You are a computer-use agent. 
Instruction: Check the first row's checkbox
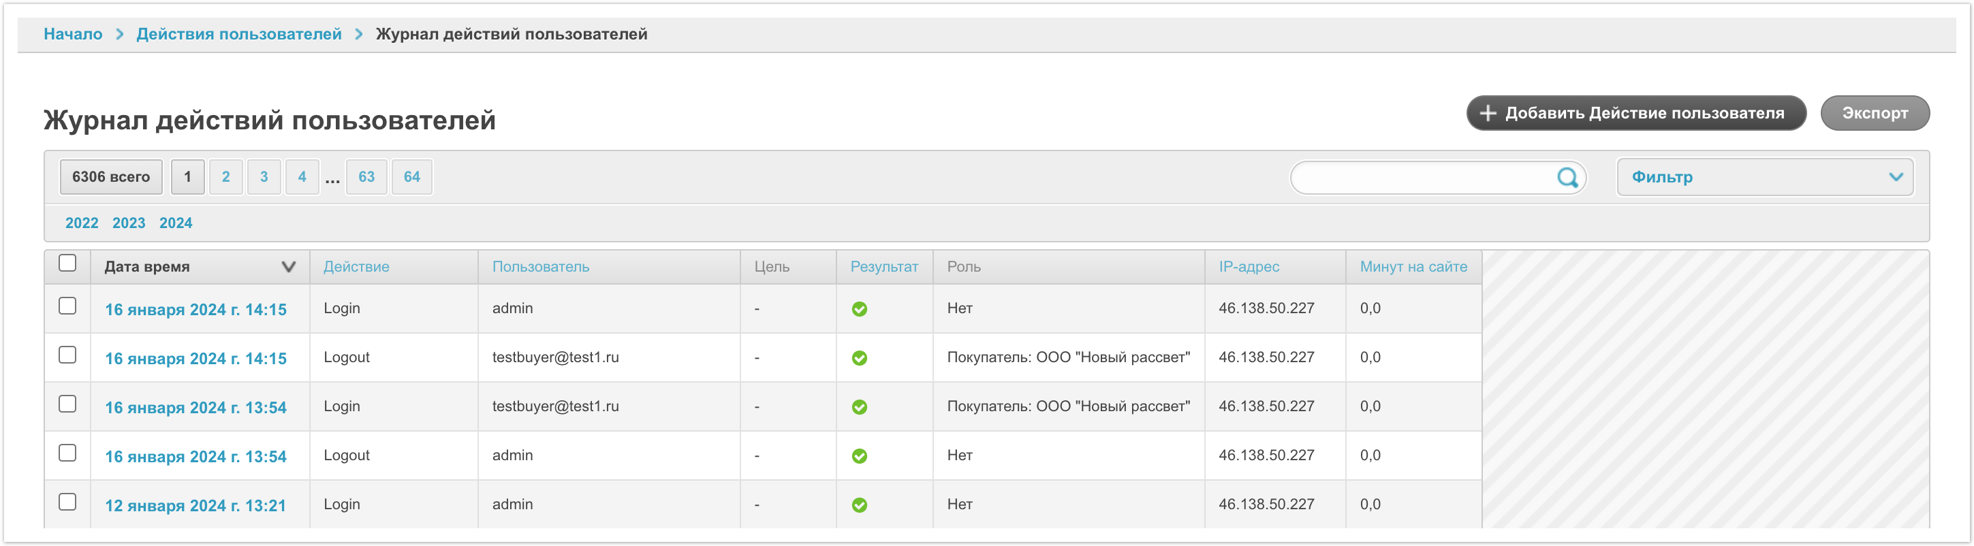[x=67, y=306]
